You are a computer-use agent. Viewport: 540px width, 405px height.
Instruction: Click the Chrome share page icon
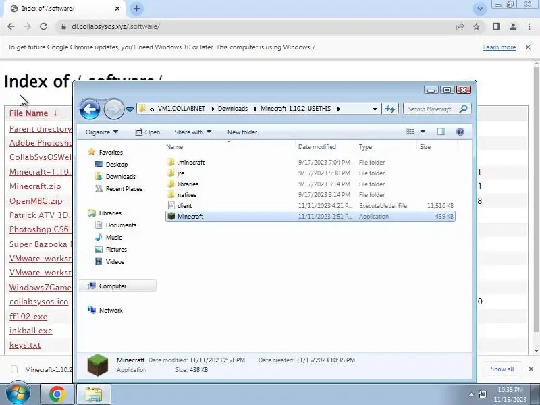(460, 26)
